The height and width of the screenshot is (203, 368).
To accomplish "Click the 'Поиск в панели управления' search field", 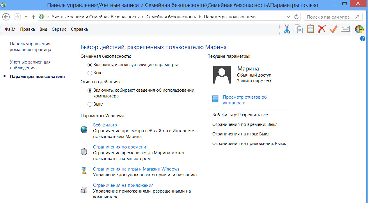I will [330, 17].
